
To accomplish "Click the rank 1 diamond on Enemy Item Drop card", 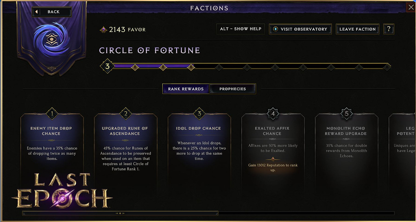I will (x=52, y=113).
